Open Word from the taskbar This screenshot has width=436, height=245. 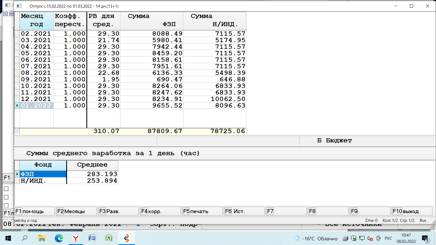[x=92, y=238]
